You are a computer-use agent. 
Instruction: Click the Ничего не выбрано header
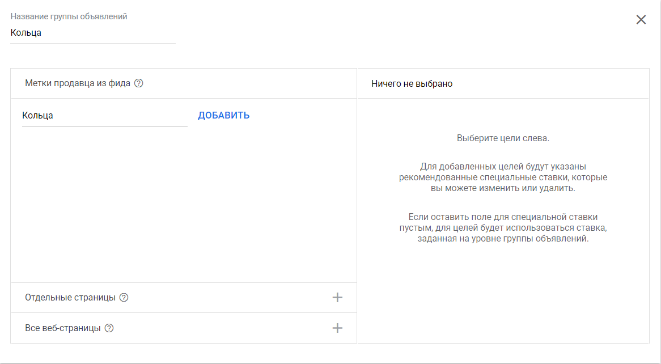pos(412,84)
